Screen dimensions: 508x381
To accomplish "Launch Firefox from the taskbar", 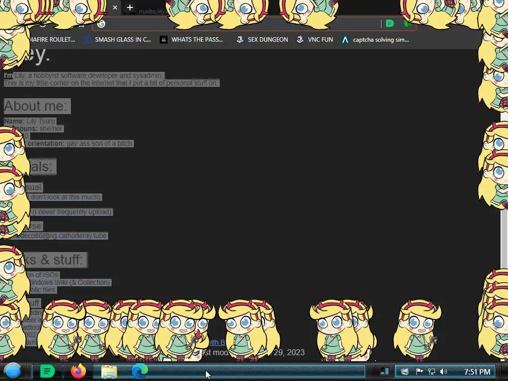I will point(78,371).
